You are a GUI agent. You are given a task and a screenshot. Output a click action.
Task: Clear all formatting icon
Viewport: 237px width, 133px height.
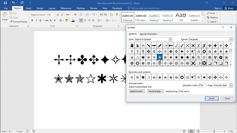click(75, 15)
